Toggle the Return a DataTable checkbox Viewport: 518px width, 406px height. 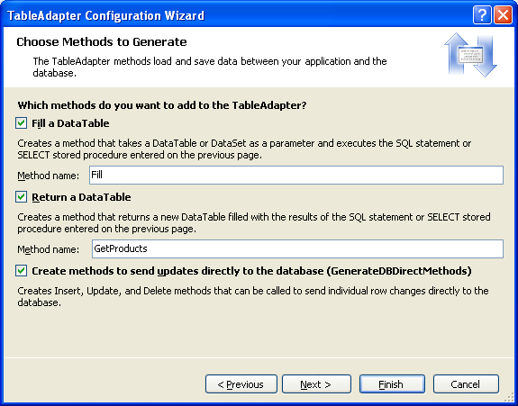click(21, 197)
